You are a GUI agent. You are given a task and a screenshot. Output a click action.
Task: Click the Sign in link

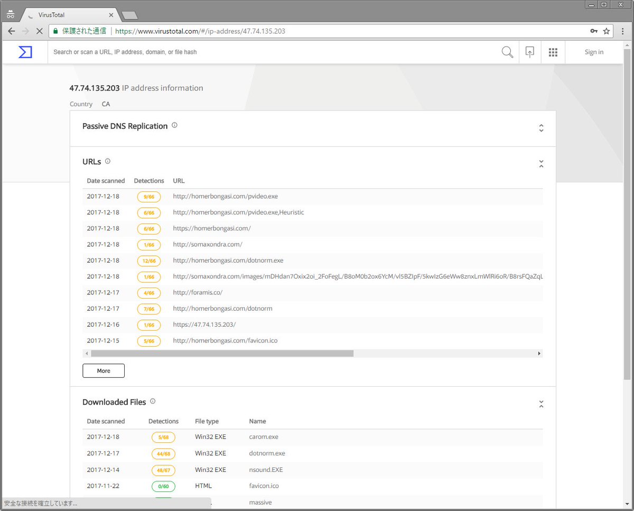(x=594, y=52)
